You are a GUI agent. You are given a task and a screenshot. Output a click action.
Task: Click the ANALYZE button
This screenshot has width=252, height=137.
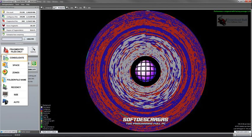point(29,39)
